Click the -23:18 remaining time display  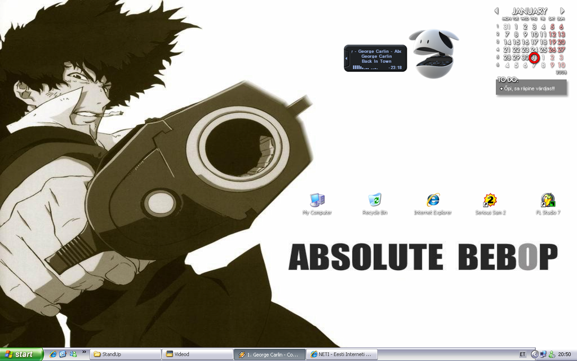[x=395, y=68]
